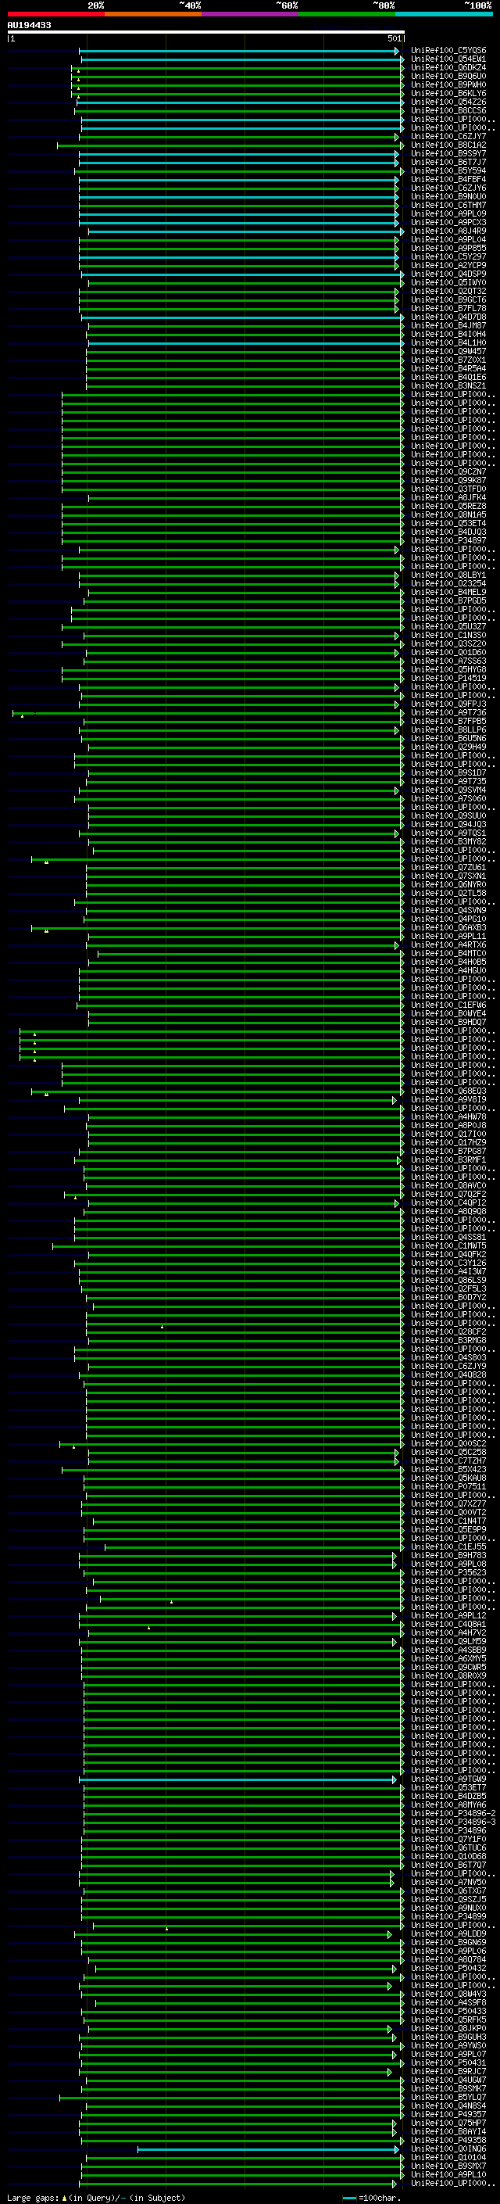Select hit label UniRef100_Q5IWY0
Image resolution: width=500 pixels, height=2204 pixels.
448,282
